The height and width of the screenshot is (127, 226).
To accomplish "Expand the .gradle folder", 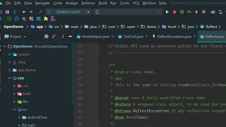I will [10, 54].
